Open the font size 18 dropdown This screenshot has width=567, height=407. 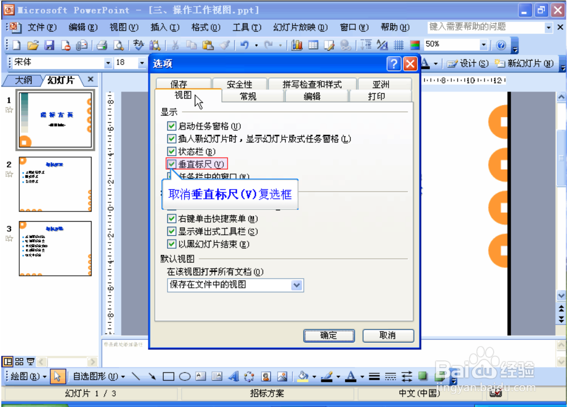pos(142,63)
